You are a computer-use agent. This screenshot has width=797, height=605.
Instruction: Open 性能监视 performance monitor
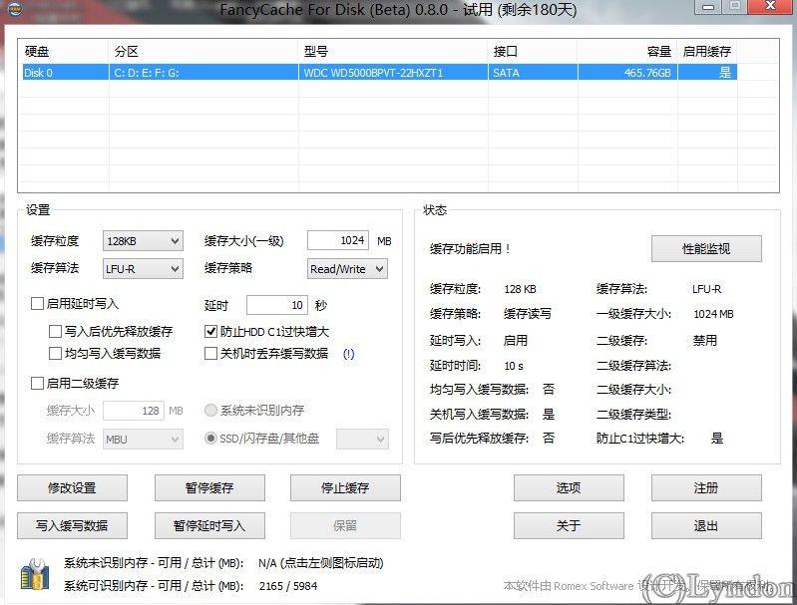click(x=706, y=248)
